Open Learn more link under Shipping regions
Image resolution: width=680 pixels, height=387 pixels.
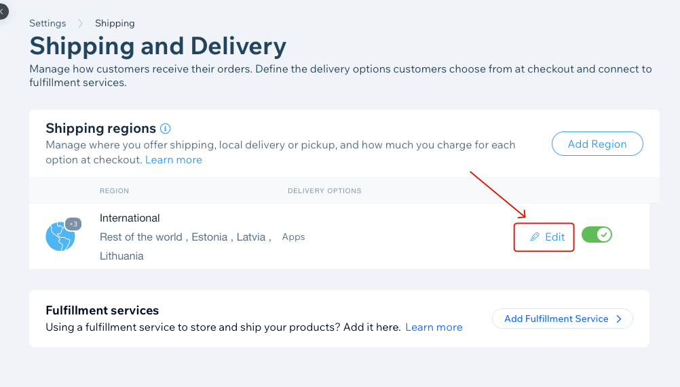click(174, 160)
